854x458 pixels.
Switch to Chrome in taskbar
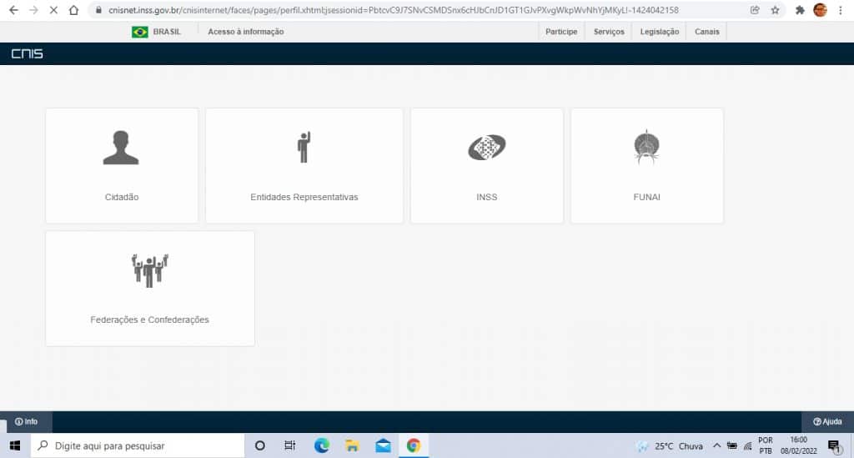click(414, 445)
